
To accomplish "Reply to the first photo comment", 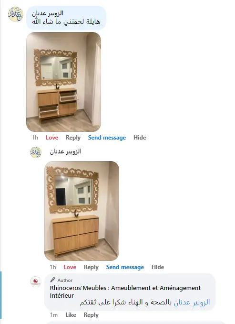I will 73,138.
